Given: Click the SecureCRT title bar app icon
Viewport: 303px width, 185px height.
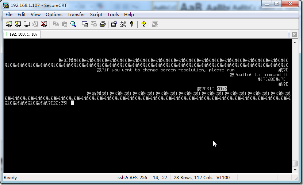Looking at the screenshot, I should coord(6,5).
